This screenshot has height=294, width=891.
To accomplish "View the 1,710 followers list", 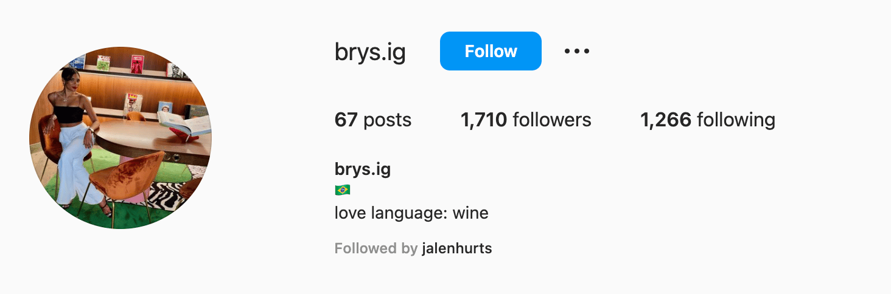I will pyautogui.click(x=526, y=120).
